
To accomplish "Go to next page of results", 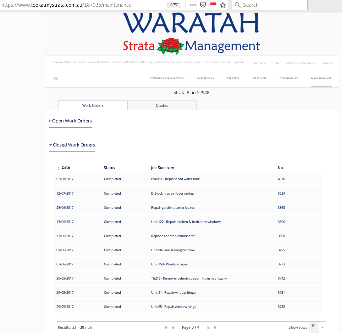I will (x=208, y=328).
